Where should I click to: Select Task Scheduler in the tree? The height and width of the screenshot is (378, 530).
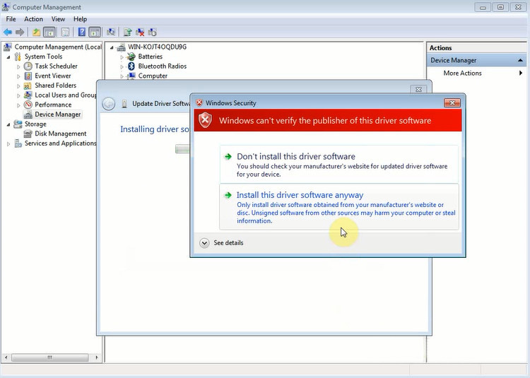(x=56, y=66)
